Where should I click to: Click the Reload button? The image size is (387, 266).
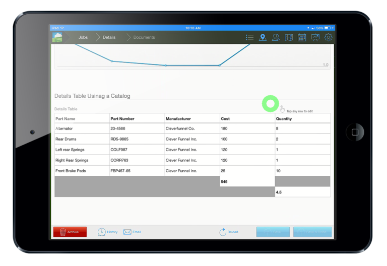229,232
